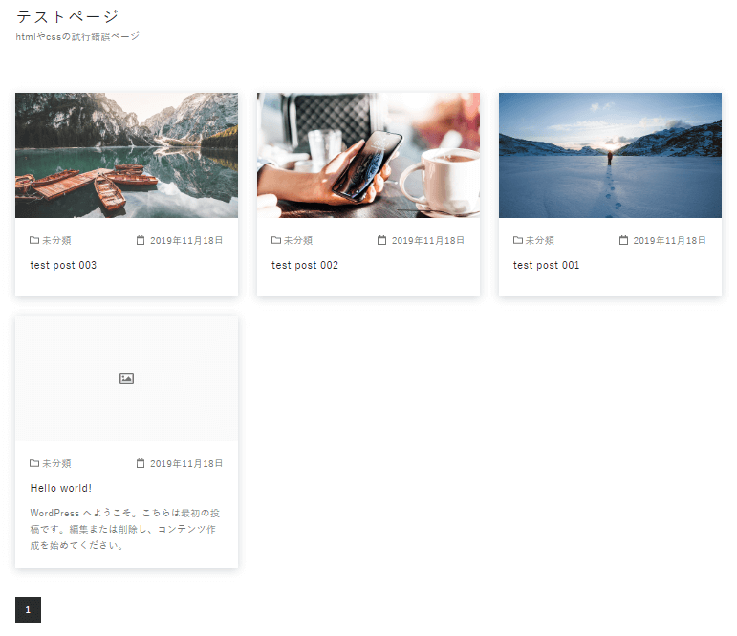Open the test post 001 title link
Viewport: 737px width, 636px height.
tap(546, 265)
